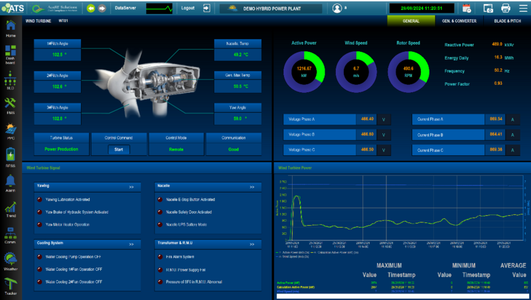Toggle Yawing Lubrication Activated indicator
Image resolution: width=531 pixels, height=300 pixels.
pyautogui.click(x=40, y=199)
